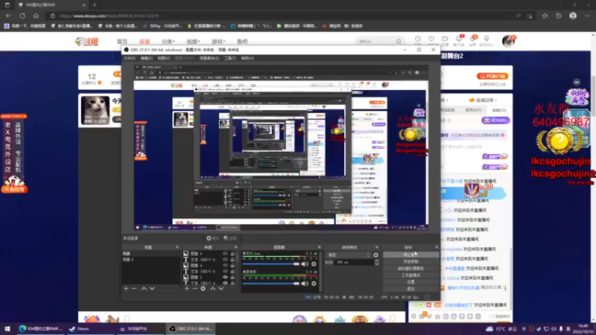Viewport: 596px width, 335px height.
Task: Click Douyu search magnifier icon
Action: click(x=399, y=41)
